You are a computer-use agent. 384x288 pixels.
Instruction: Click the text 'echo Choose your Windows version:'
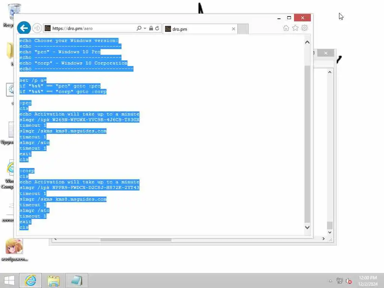click(69, 40)
